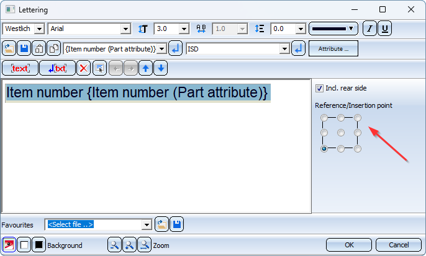Click the red [text] insert button
The height and width of the screenshot is (256, 426).
20,68
